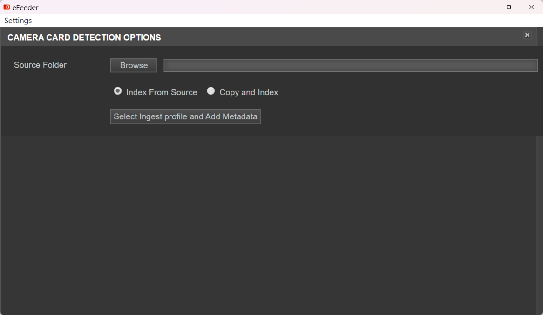Screen dimensions: 543x315
Task: Open the Settings menu
Action: 18,21
